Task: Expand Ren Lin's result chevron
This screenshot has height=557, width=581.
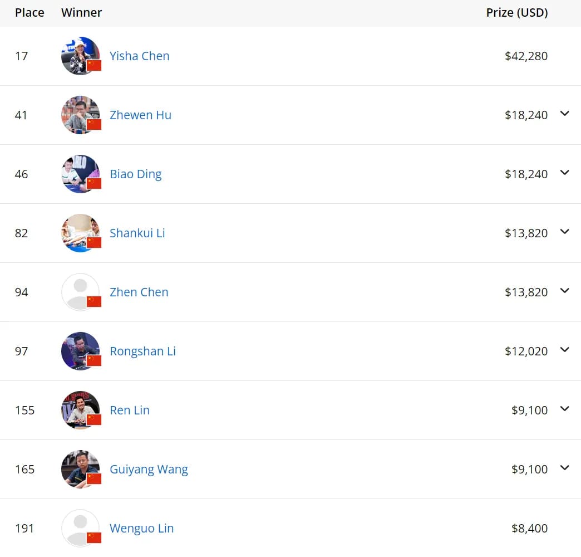Action: pos(565,409)
